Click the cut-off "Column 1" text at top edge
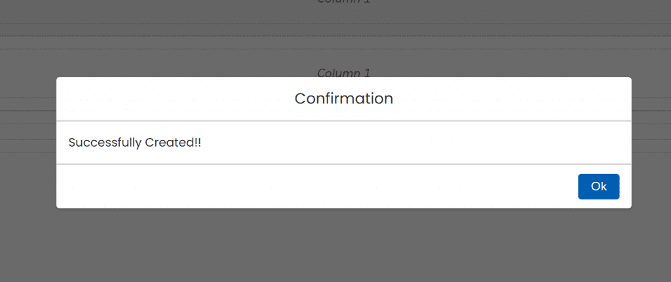Image resolution: width=671 pixels, height=282 pixels. tap(343, 2)
